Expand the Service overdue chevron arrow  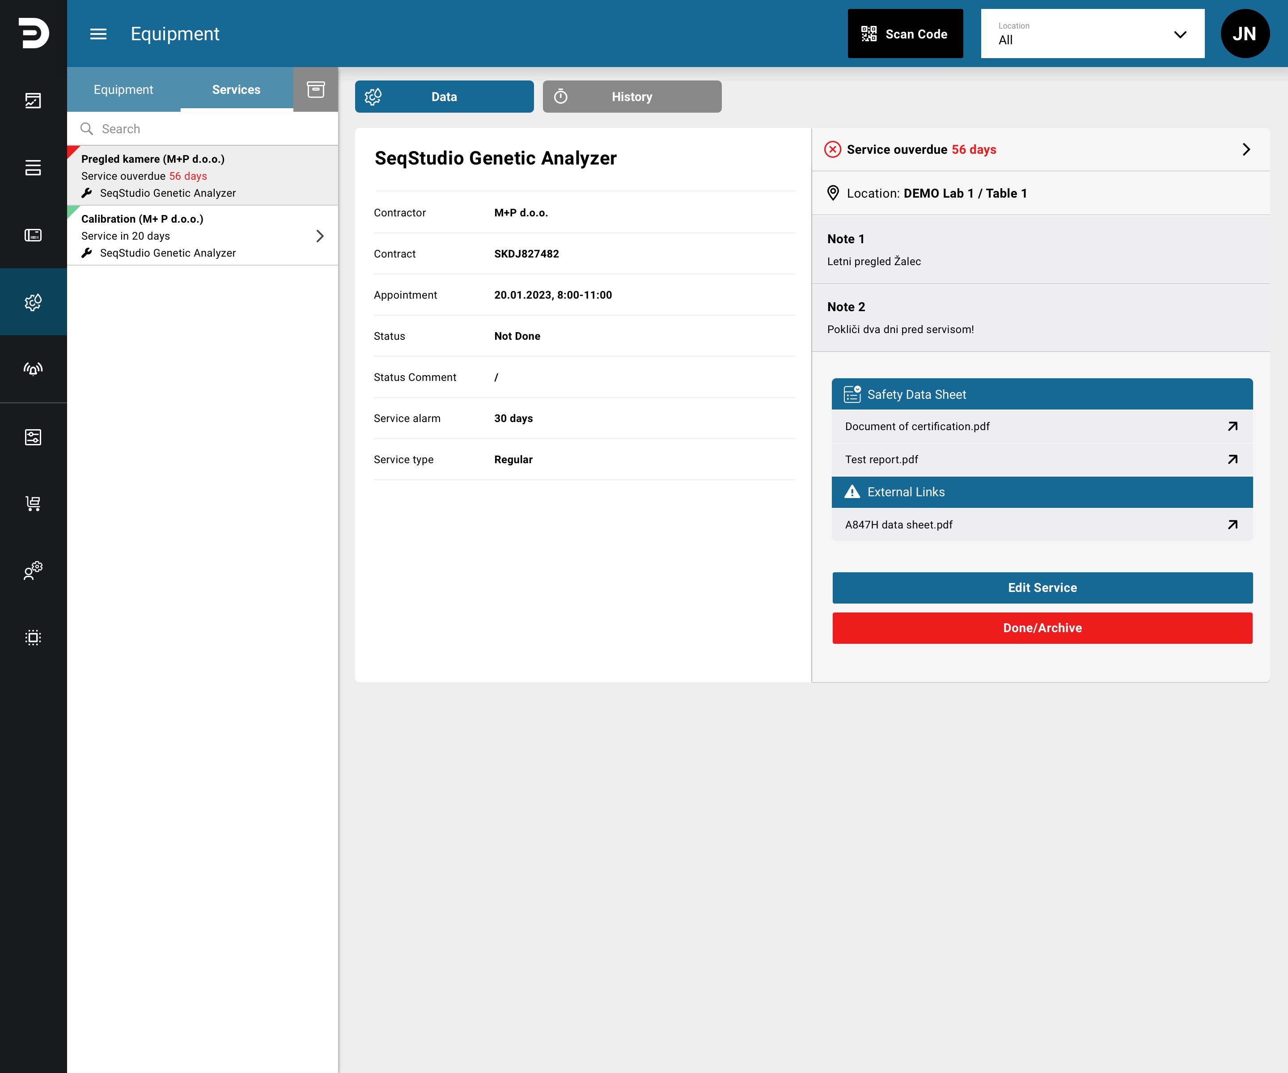[1246, 150]
